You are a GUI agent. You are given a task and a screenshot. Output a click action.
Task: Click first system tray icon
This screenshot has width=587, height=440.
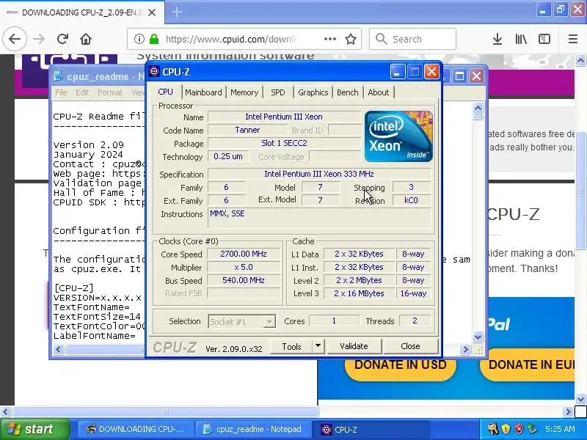click(492, 429)
